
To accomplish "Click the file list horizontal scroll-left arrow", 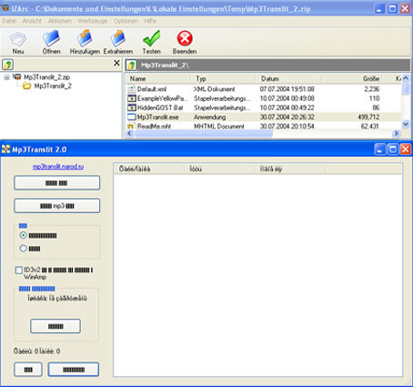I will [x=130, y=133].
